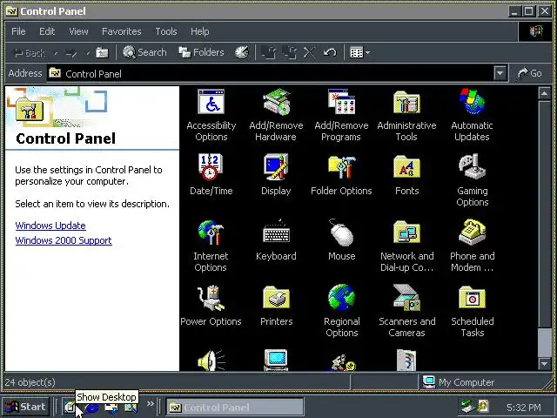557x418 pixels.
Task: Open the View menu
Action: click(x=78, y=31)
